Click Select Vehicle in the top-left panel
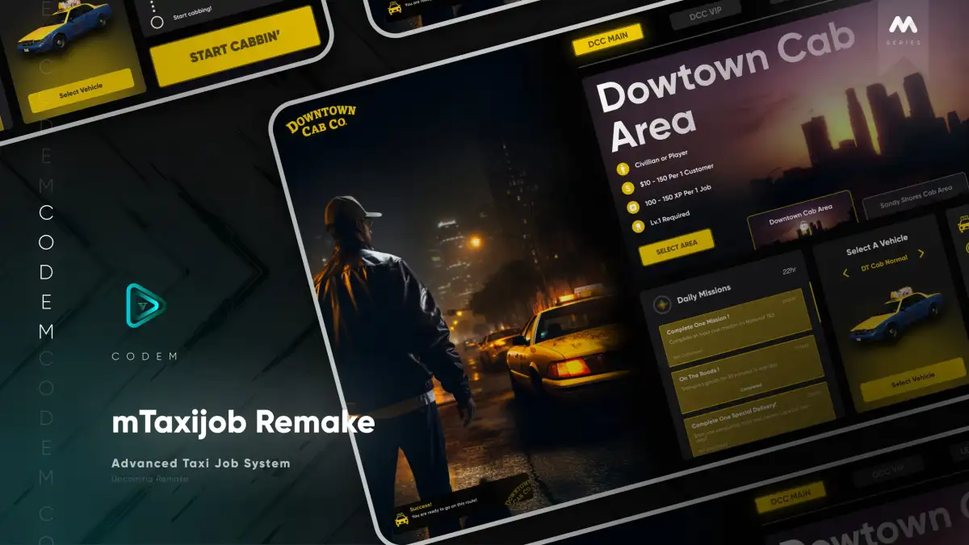Viewport: 969px width, 545px height. point(81,90)
